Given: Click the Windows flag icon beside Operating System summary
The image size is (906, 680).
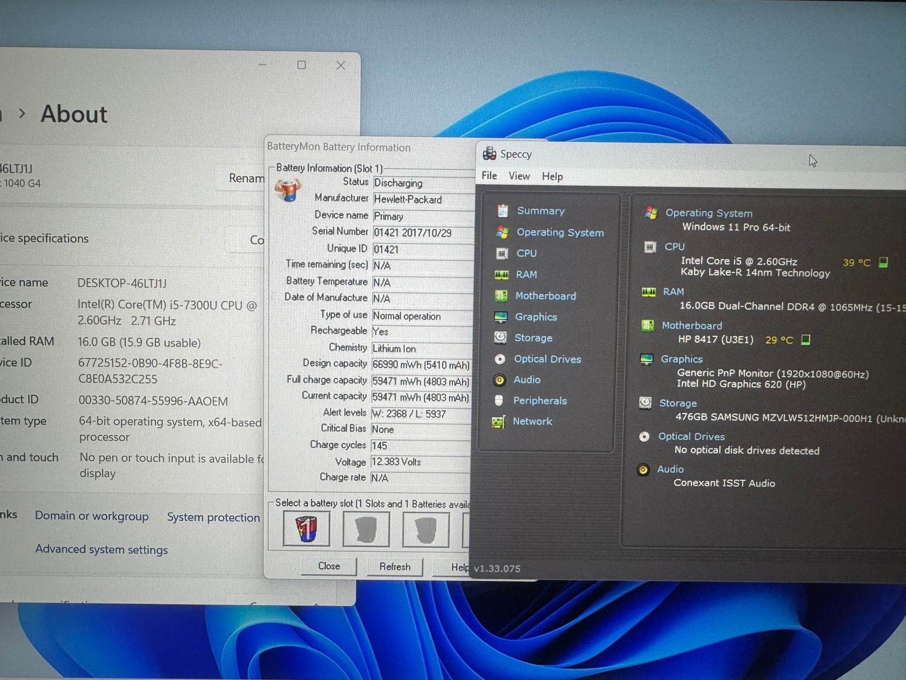Looking at the screenshot, I should [x=651, y=213].
